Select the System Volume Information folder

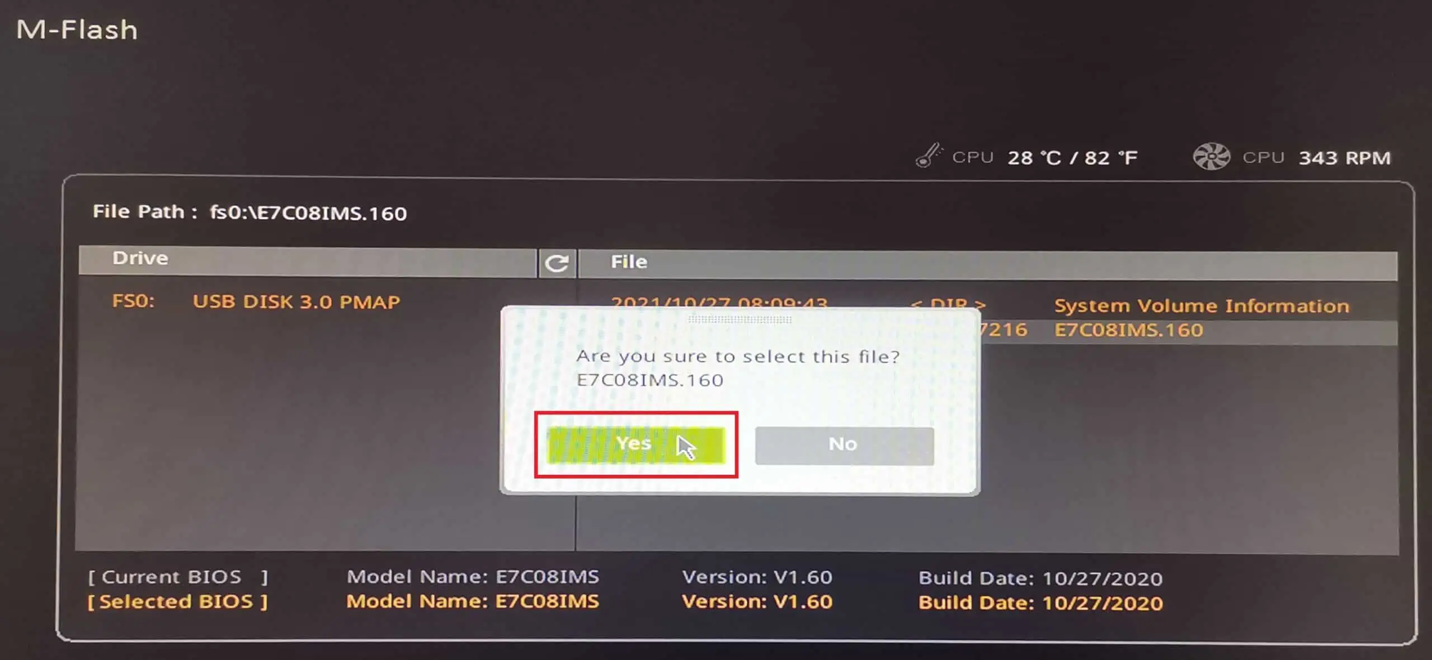(1202, 306)
